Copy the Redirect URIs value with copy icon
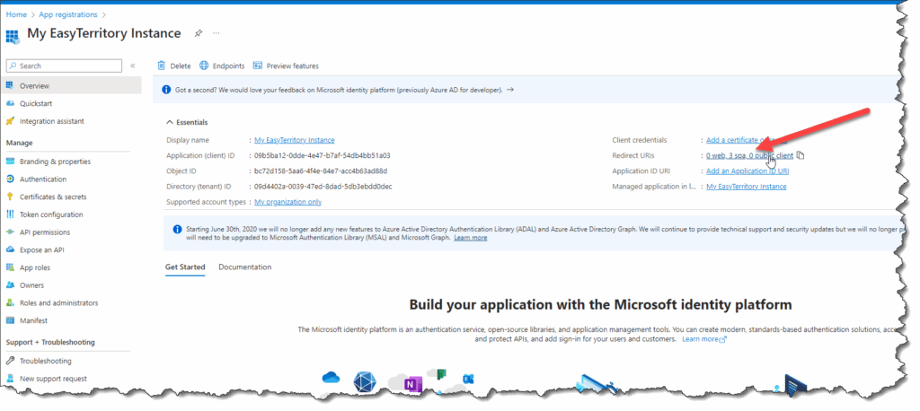This screenshot has width=920, height=411. tap(801, 155)
